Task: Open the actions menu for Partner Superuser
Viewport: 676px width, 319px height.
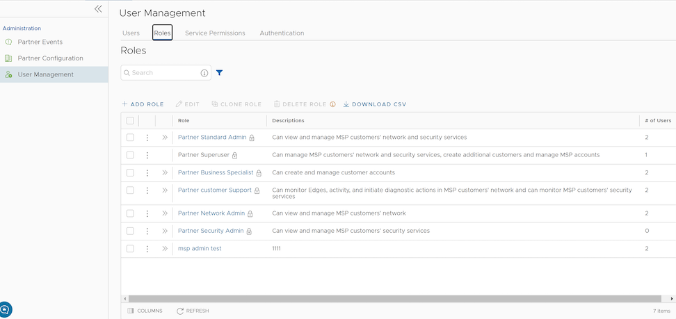Action: (x=147, y=155)
